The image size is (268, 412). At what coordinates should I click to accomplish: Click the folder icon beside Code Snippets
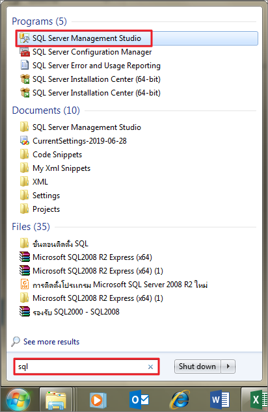pyautogui.click(x=25, y=155)
